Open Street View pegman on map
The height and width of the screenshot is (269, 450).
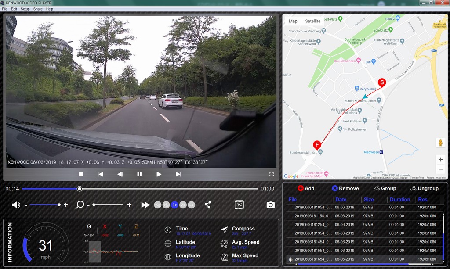(440, 143)
